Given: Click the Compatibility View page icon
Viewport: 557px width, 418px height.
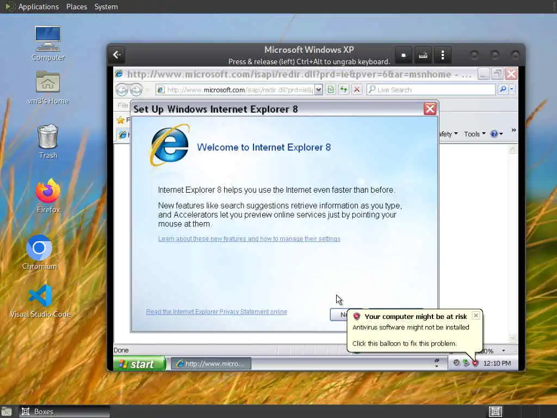Looking at the screenshot, I should pos(331,90).
